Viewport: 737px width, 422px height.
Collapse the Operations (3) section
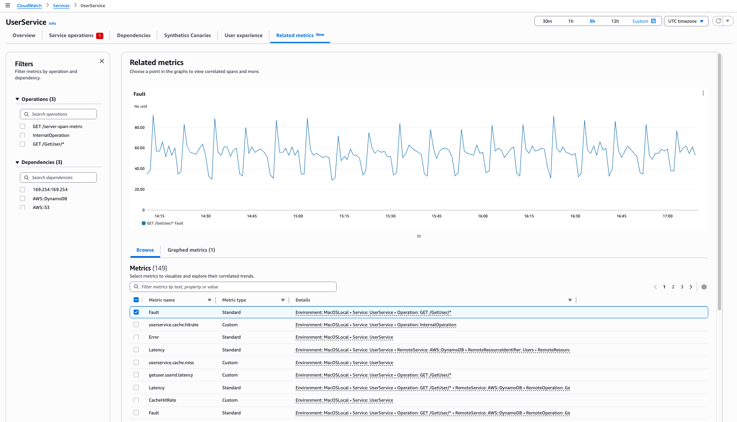pyautogui.click(x=17, y=99)
